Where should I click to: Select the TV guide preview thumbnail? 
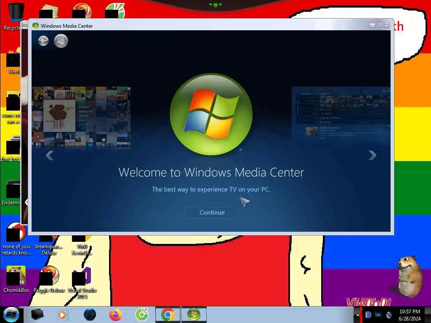pos(341,115)
